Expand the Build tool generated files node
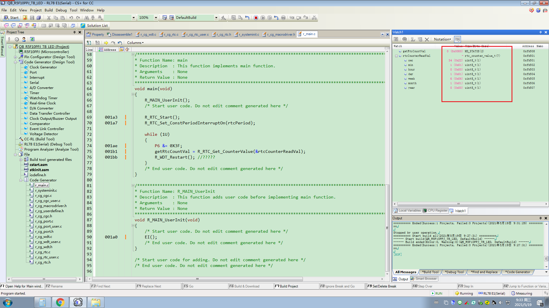 [21, 159]
